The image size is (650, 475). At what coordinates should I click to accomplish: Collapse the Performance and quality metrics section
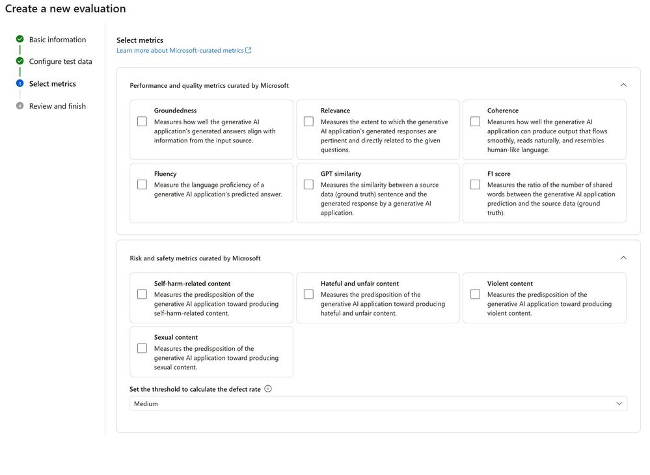[x=623, y=85]
